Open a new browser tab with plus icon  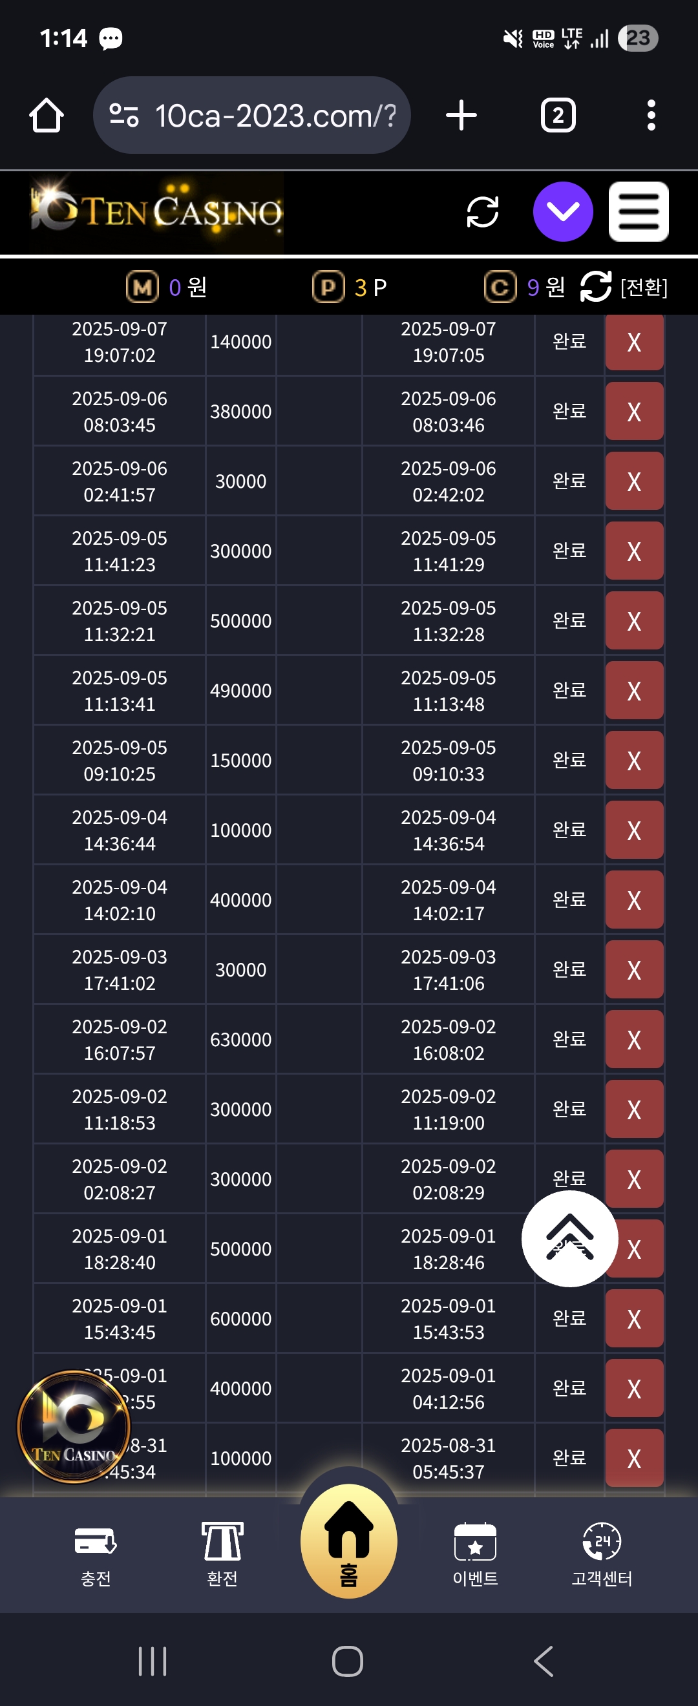tap(461, 116)
